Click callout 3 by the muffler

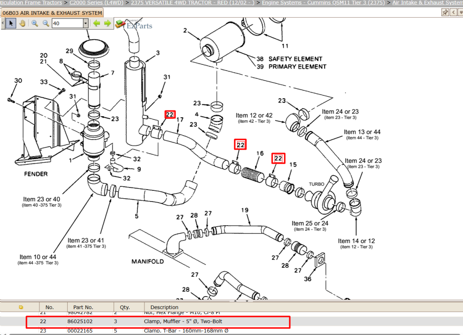point(158,53)
